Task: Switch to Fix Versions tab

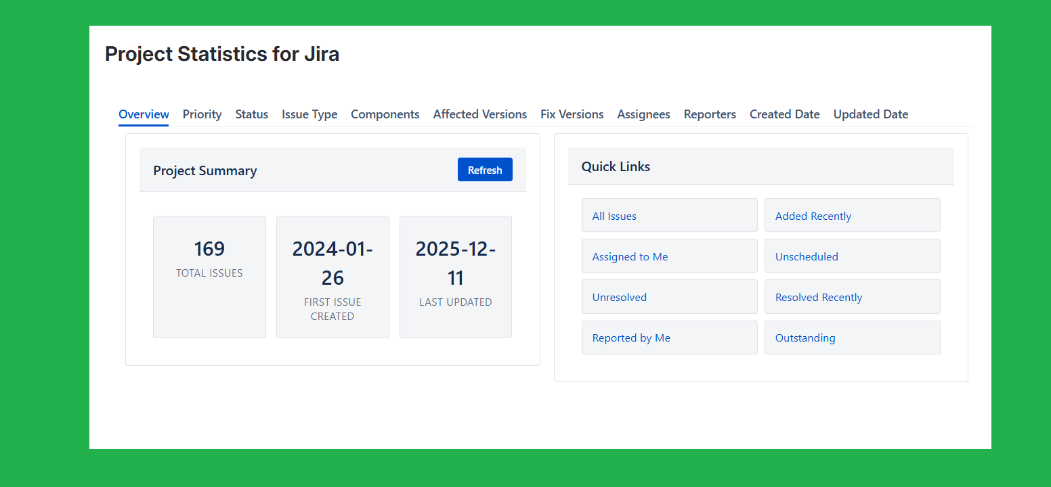Action: pos(572,114)
